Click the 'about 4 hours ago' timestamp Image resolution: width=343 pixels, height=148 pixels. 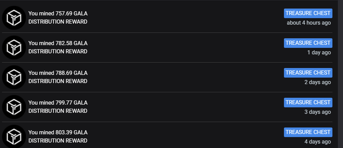click(309, 23)
